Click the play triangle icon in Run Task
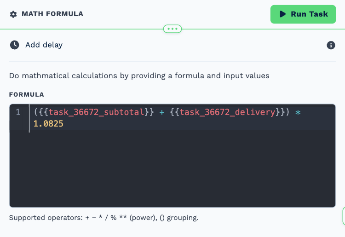345x237 pixels. click(283, 14)
